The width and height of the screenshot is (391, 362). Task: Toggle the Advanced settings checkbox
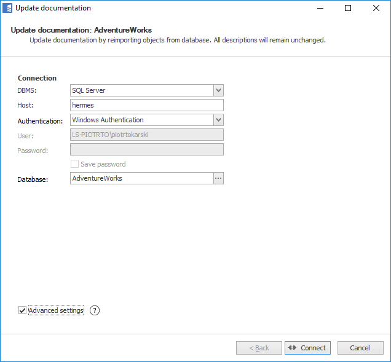(23, 310)
